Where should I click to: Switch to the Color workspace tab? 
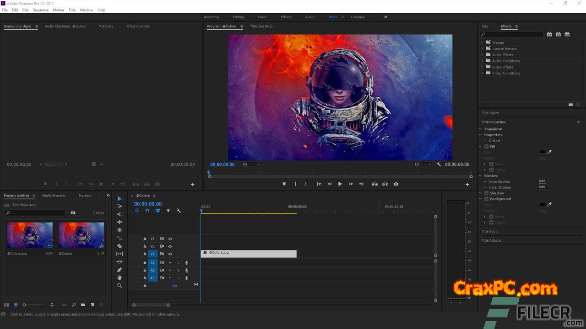click(262, 17)
